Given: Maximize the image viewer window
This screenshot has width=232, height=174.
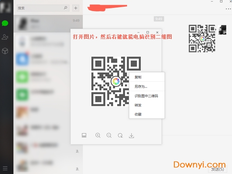Looking at the screenshot, I should point(148,32).
